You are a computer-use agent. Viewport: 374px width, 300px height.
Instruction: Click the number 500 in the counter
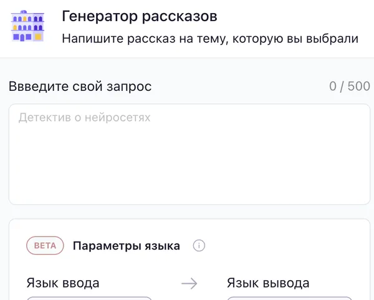[358, 86]
